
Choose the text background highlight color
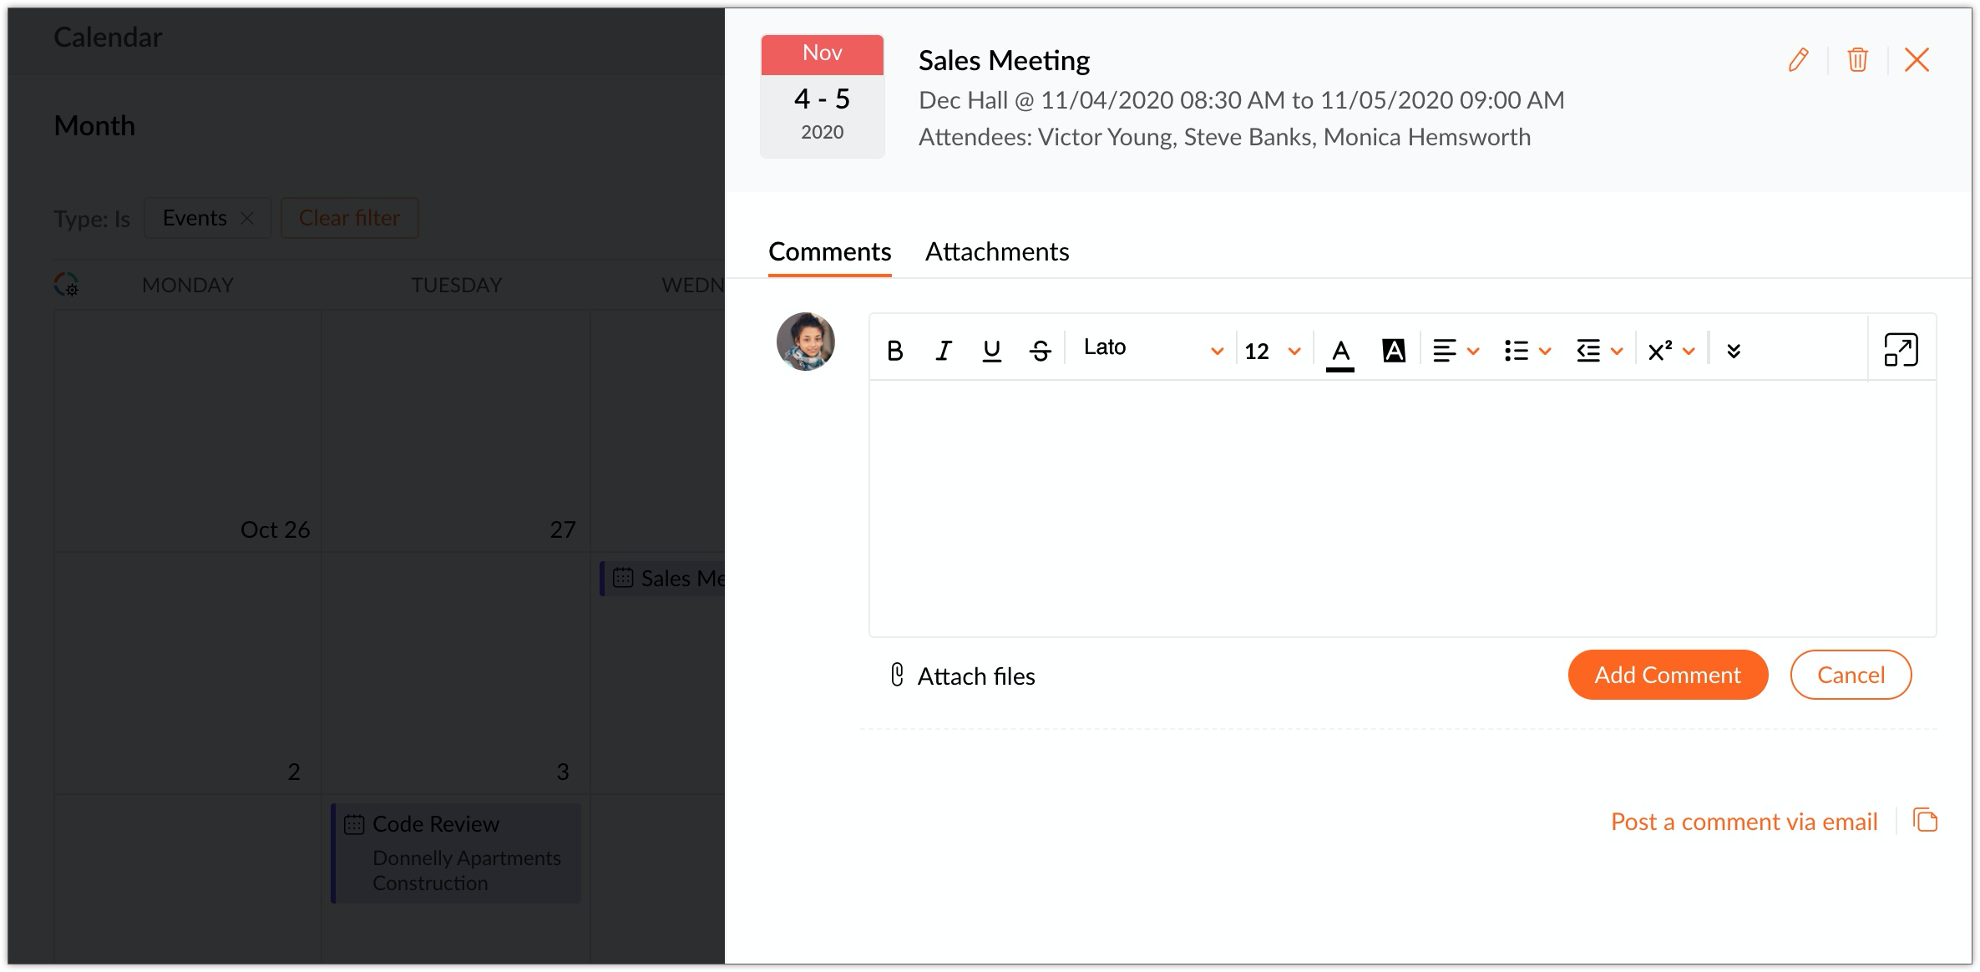(x=1394, y=351)
